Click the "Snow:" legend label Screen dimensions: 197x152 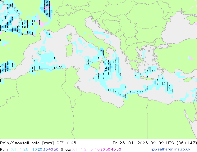coord(66,150)
